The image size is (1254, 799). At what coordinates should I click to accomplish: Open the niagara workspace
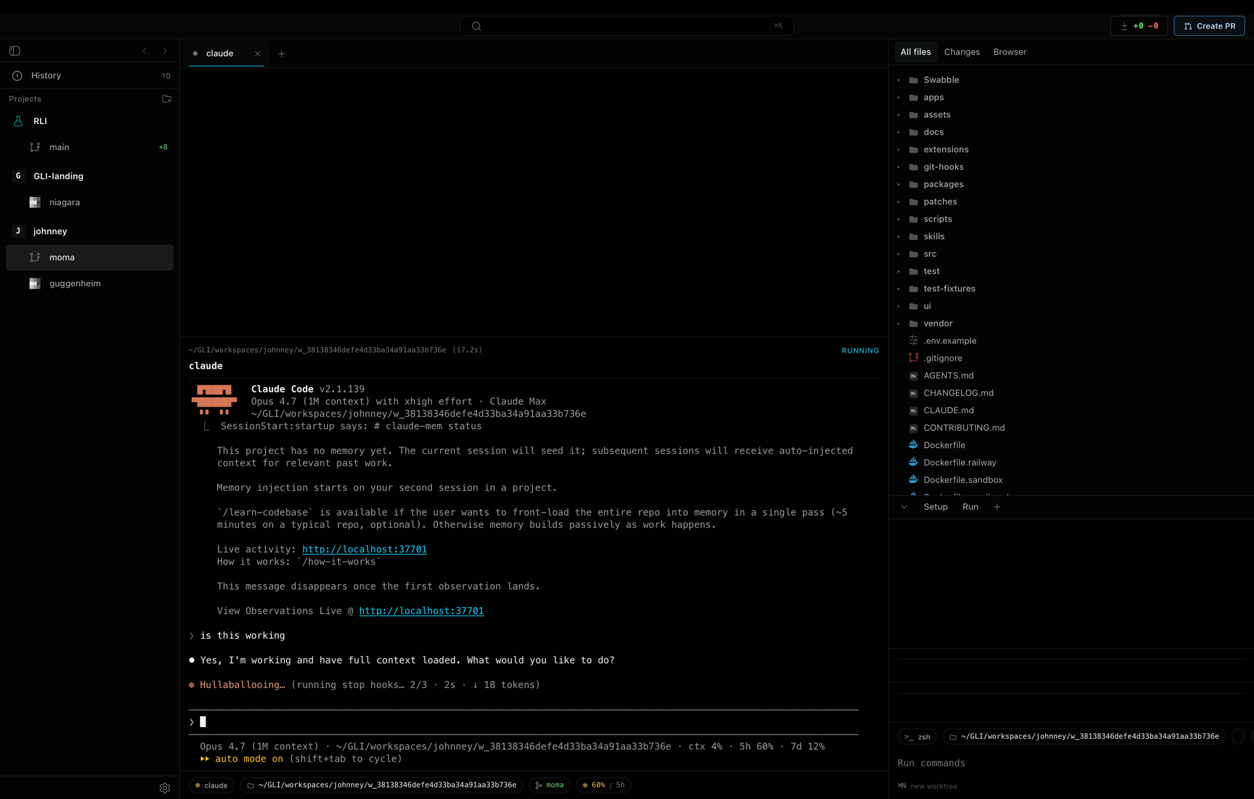[90, 202]
